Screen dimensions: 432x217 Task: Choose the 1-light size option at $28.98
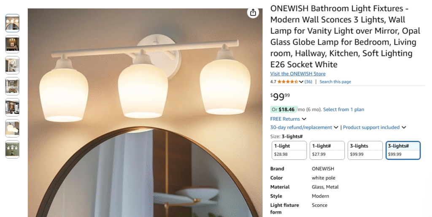(x=289, y=150)
